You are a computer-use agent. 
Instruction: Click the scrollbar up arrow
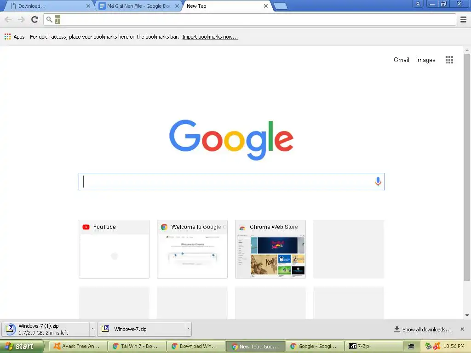pyautogui.click(x=467, y=50)
